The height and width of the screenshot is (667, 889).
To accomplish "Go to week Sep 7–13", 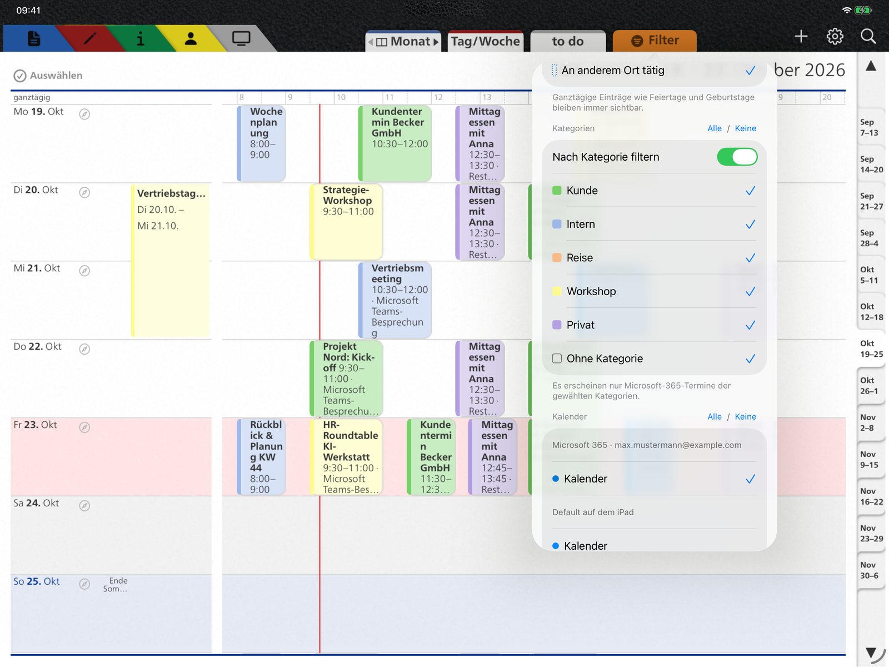I will (871, 127).
